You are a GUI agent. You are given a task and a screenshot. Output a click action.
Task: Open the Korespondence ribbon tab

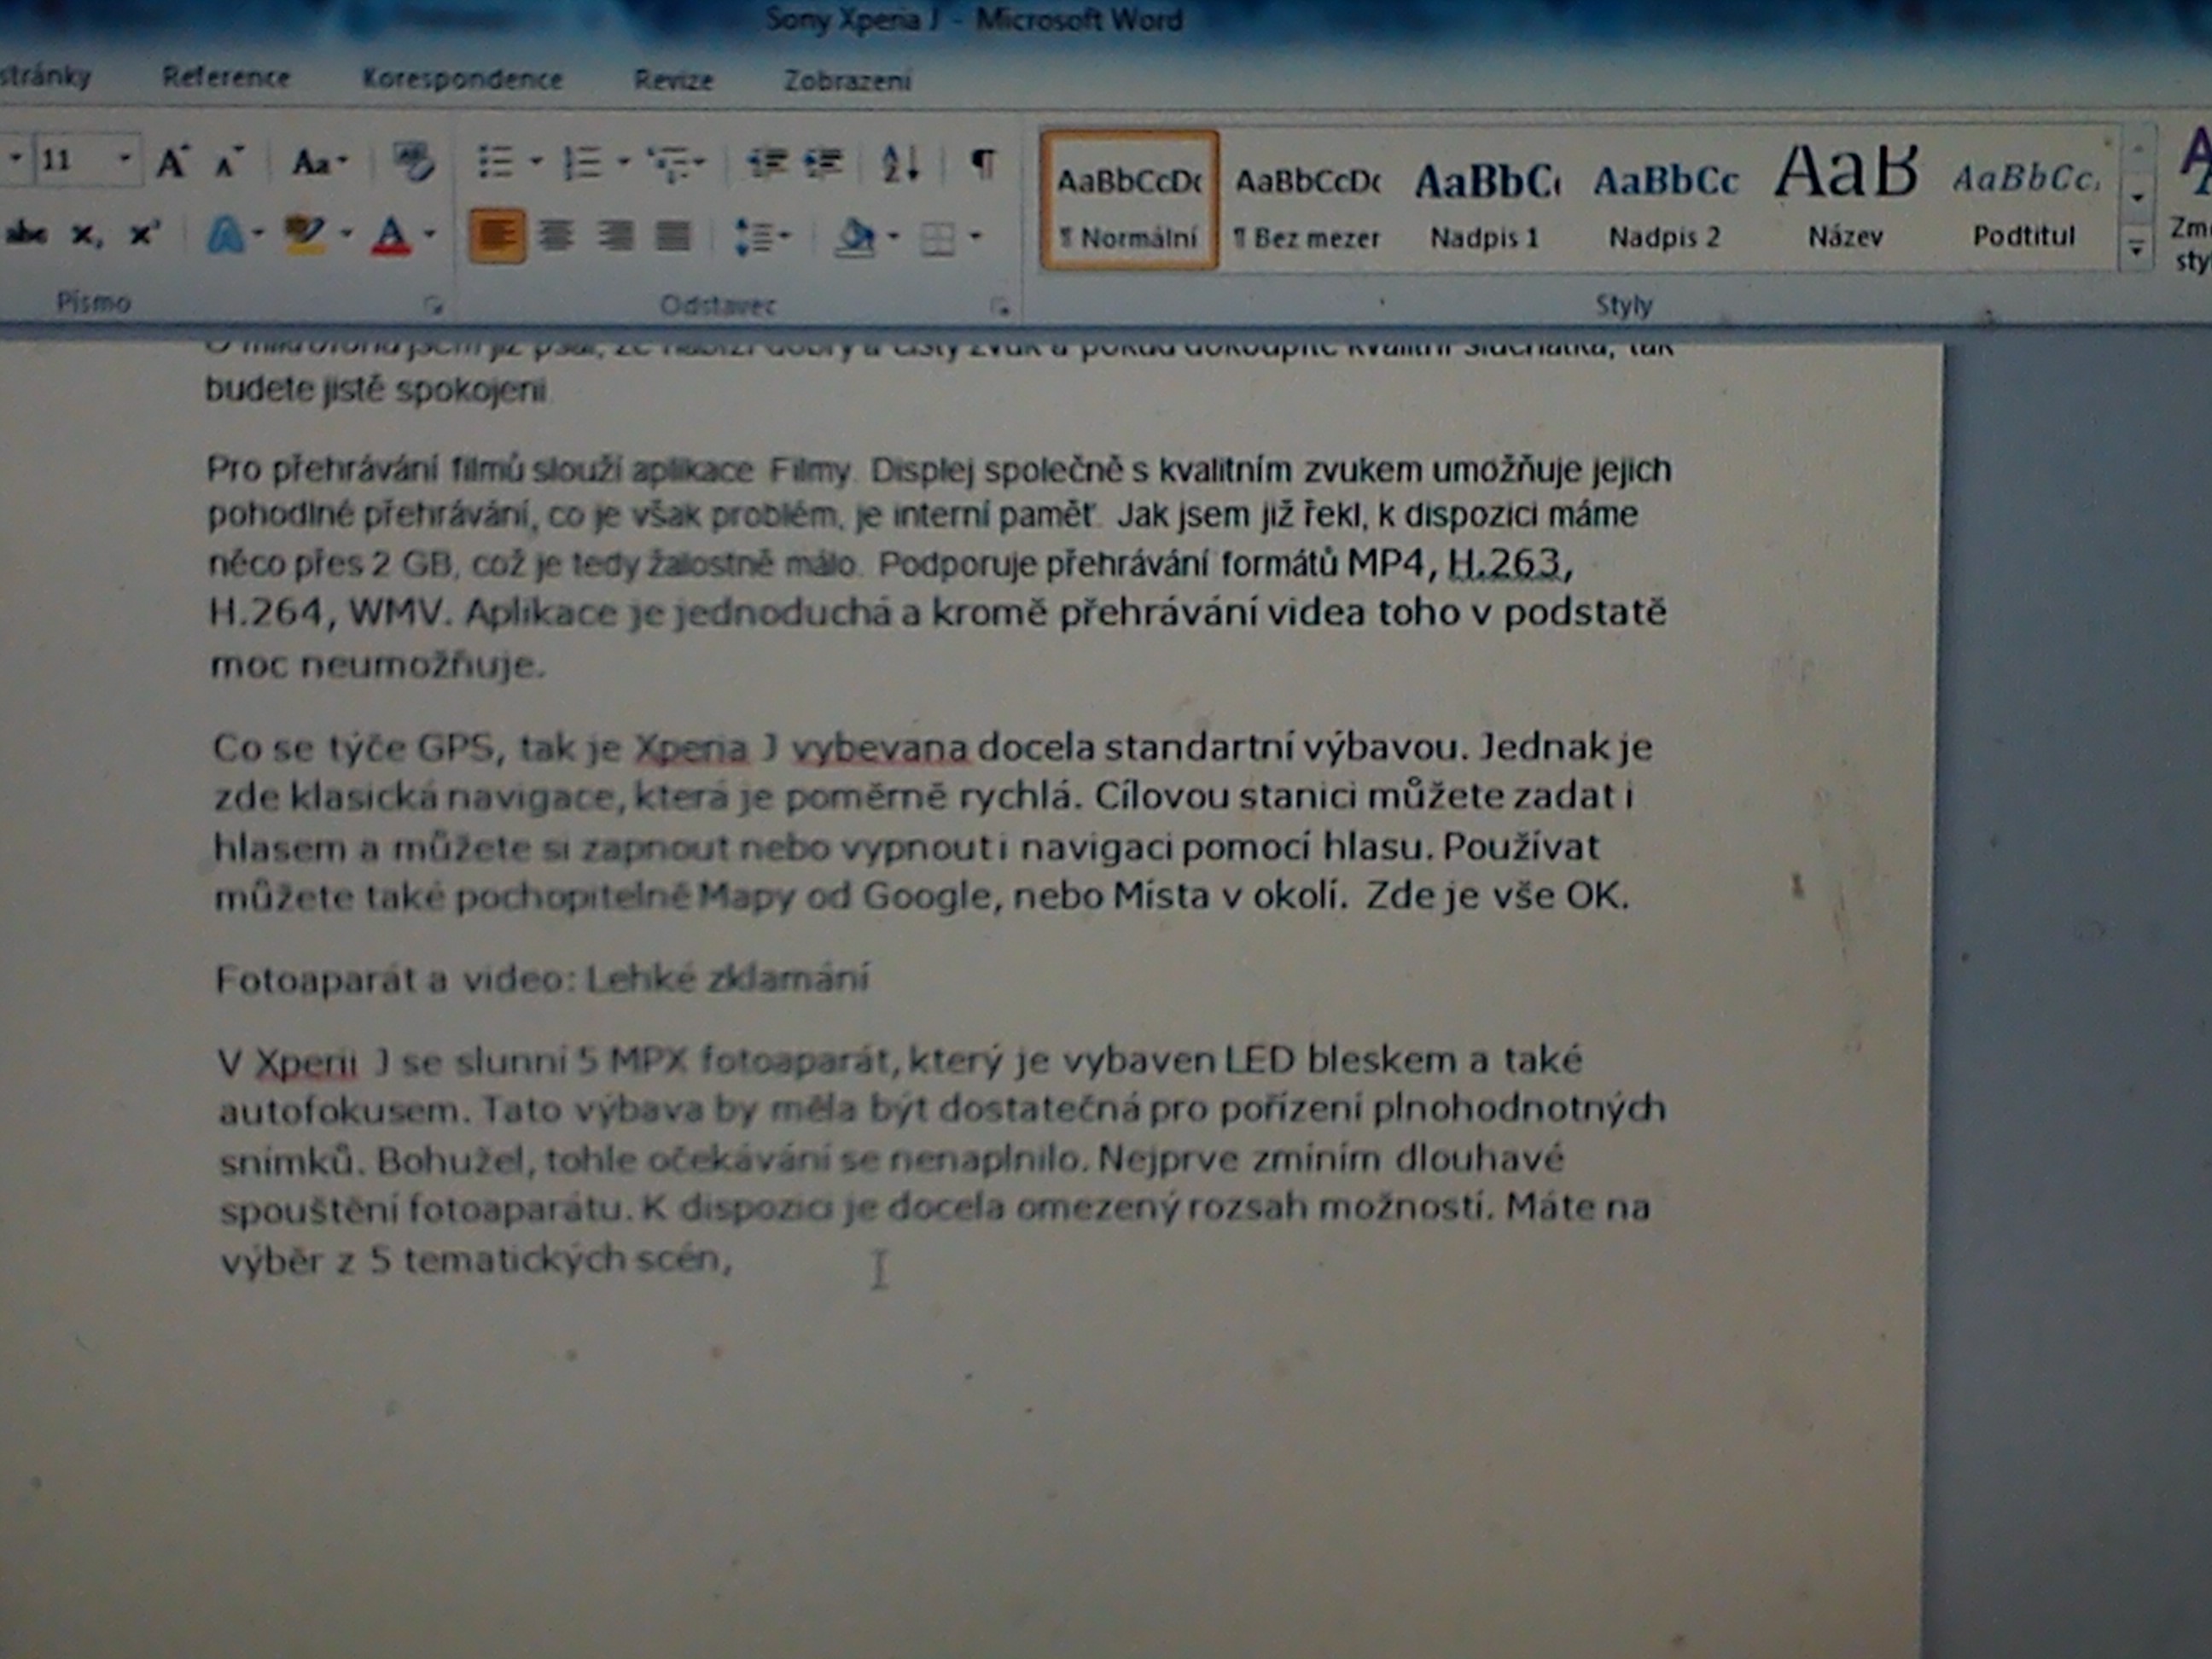[462, 79]
